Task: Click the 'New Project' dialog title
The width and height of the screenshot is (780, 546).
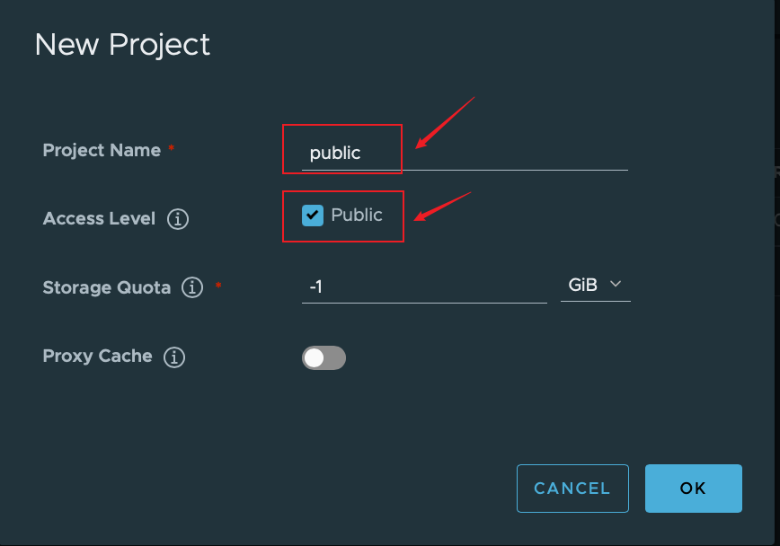Action: [122, 45]
